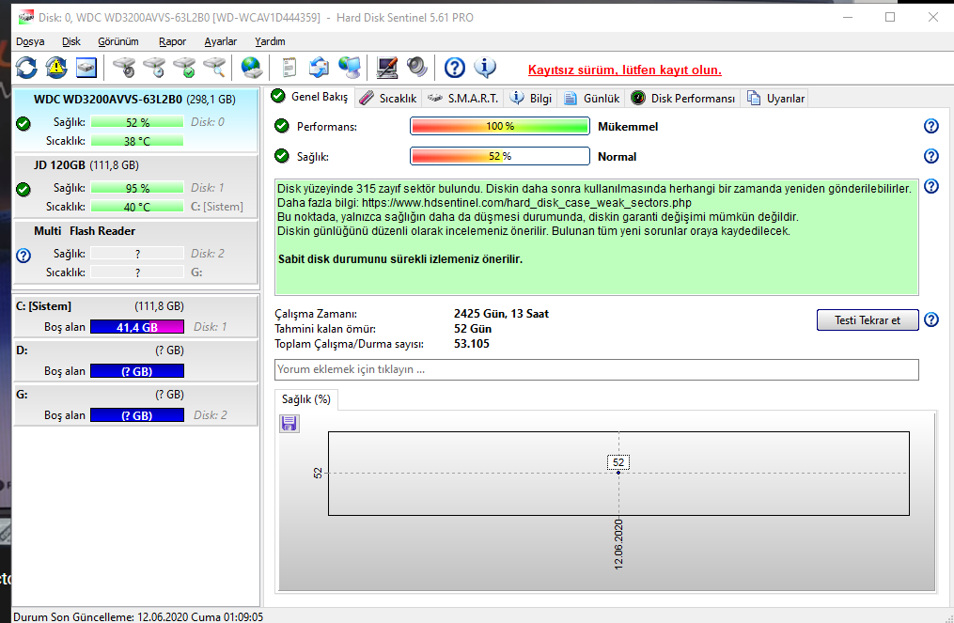Click the speaker sound toolbar icon
This screenshot has height=623, width=954.
coord(416,68)
